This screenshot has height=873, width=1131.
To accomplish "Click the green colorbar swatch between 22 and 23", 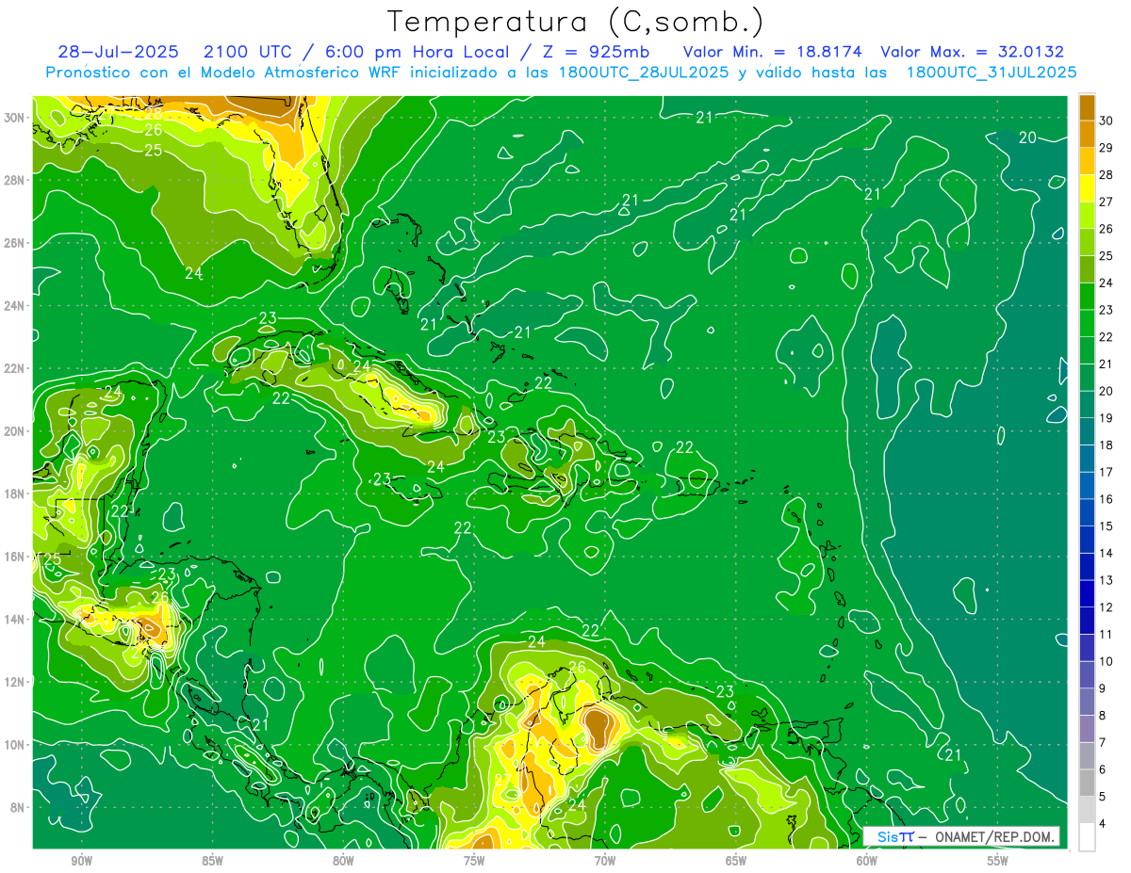I will coord(1087,323).
